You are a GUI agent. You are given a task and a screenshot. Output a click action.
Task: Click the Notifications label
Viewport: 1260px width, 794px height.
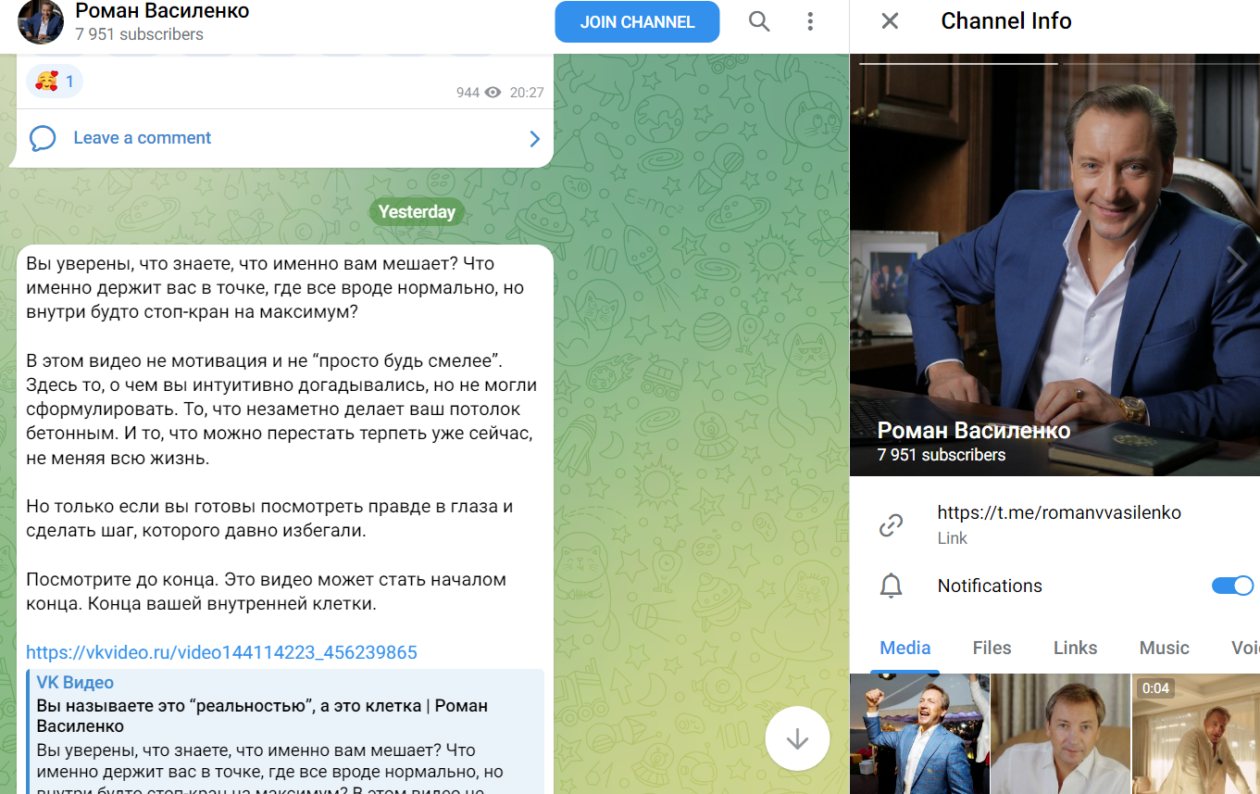point(990,586)
